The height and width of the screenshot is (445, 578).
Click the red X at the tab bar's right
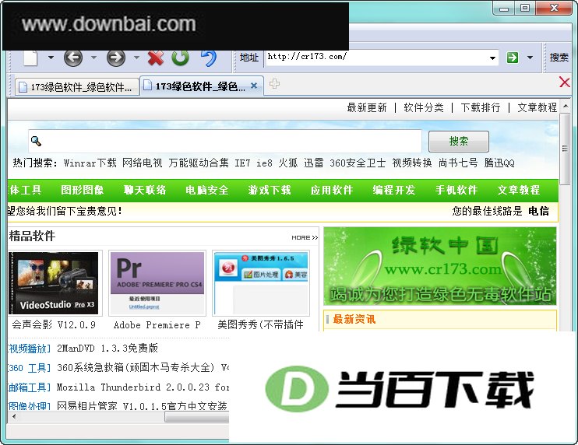[x=564, y=82]
